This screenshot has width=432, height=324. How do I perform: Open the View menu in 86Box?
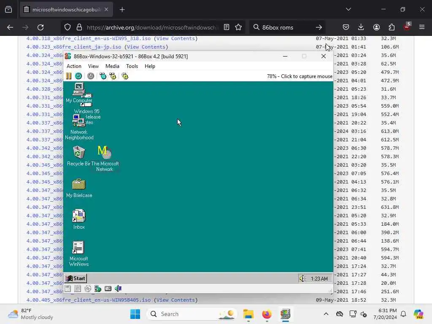pyautogui.click(x=93, y=66)
